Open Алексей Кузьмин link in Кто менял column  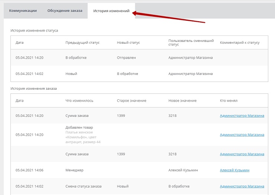click(x=234, y=170)
